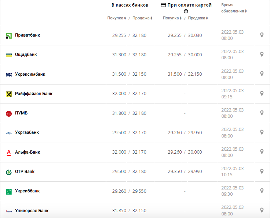Click the location pin in Ощадбанк row

262,55
